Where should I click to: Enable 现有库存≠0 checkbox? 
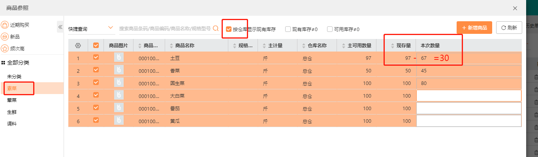pyautogui.click(x=288, y=29)
